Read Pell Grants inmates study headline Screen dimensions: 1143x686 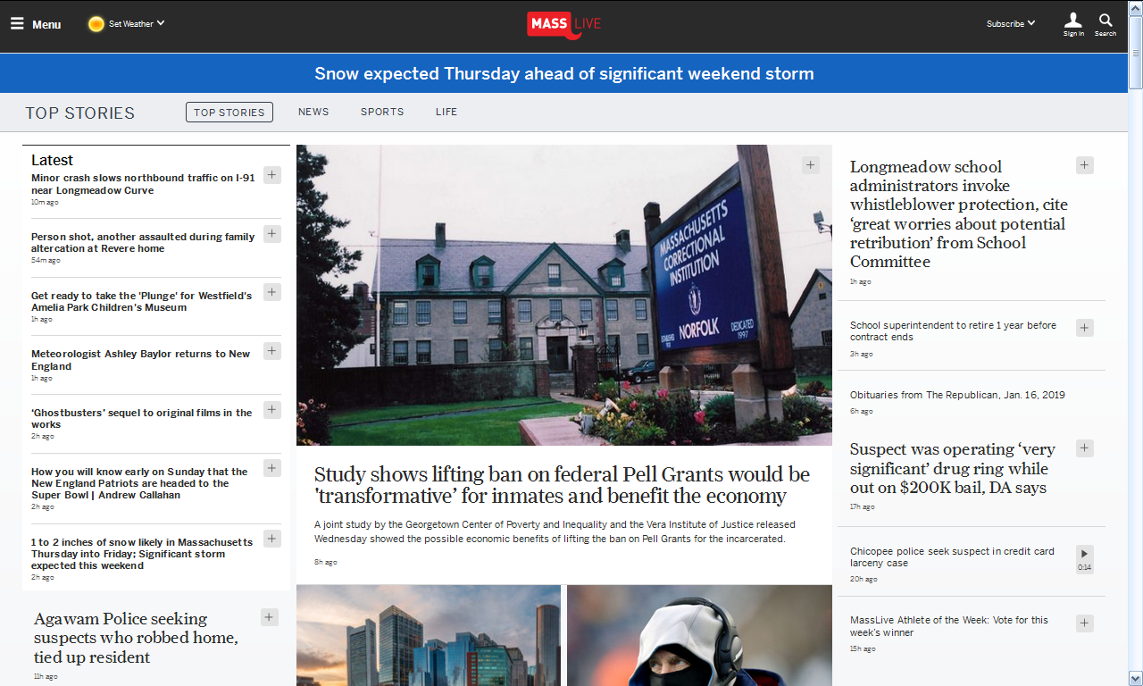(x=562, y=485)
